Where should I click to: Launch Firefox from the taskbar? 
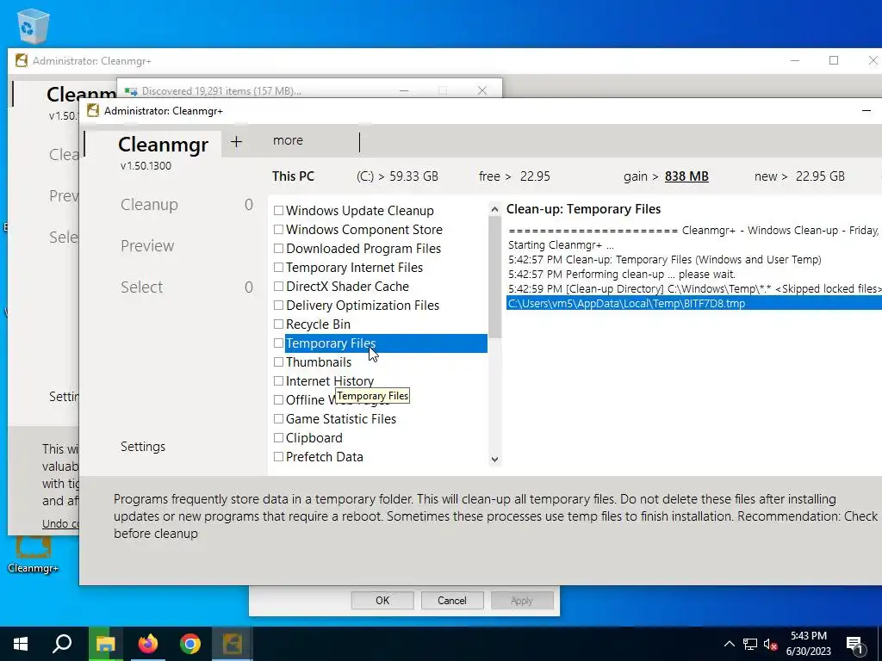[x=148, y=644]
